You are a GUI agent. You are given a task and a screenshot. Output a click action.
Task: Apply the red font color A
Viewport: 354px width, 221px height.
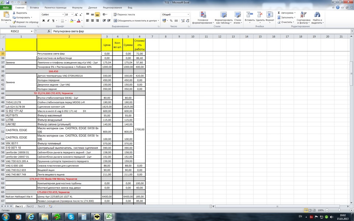point(78,21)
